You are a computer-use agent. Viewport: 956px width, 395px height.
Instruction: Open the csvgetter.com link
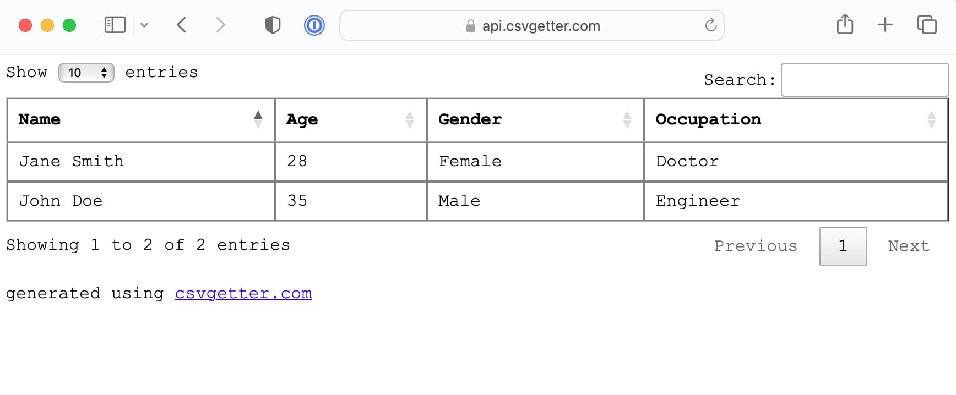coord(243,293)
